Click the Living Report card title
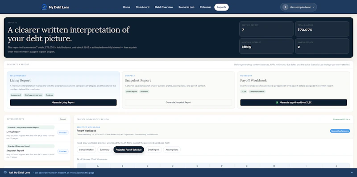357x177 pixels. (20, 80)
